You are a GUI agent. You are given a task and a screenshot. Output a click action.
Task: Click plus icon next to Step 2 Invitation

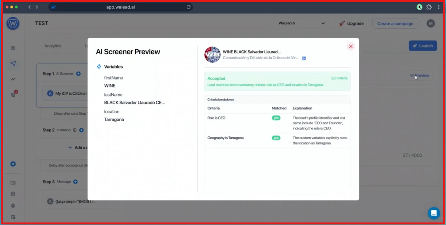[x=81, y=130]
